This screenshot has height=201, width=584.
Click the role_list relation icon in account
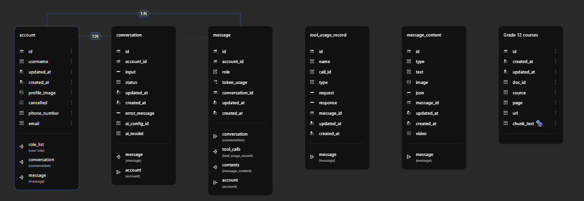pyautogui.click(x=21, y=146)
